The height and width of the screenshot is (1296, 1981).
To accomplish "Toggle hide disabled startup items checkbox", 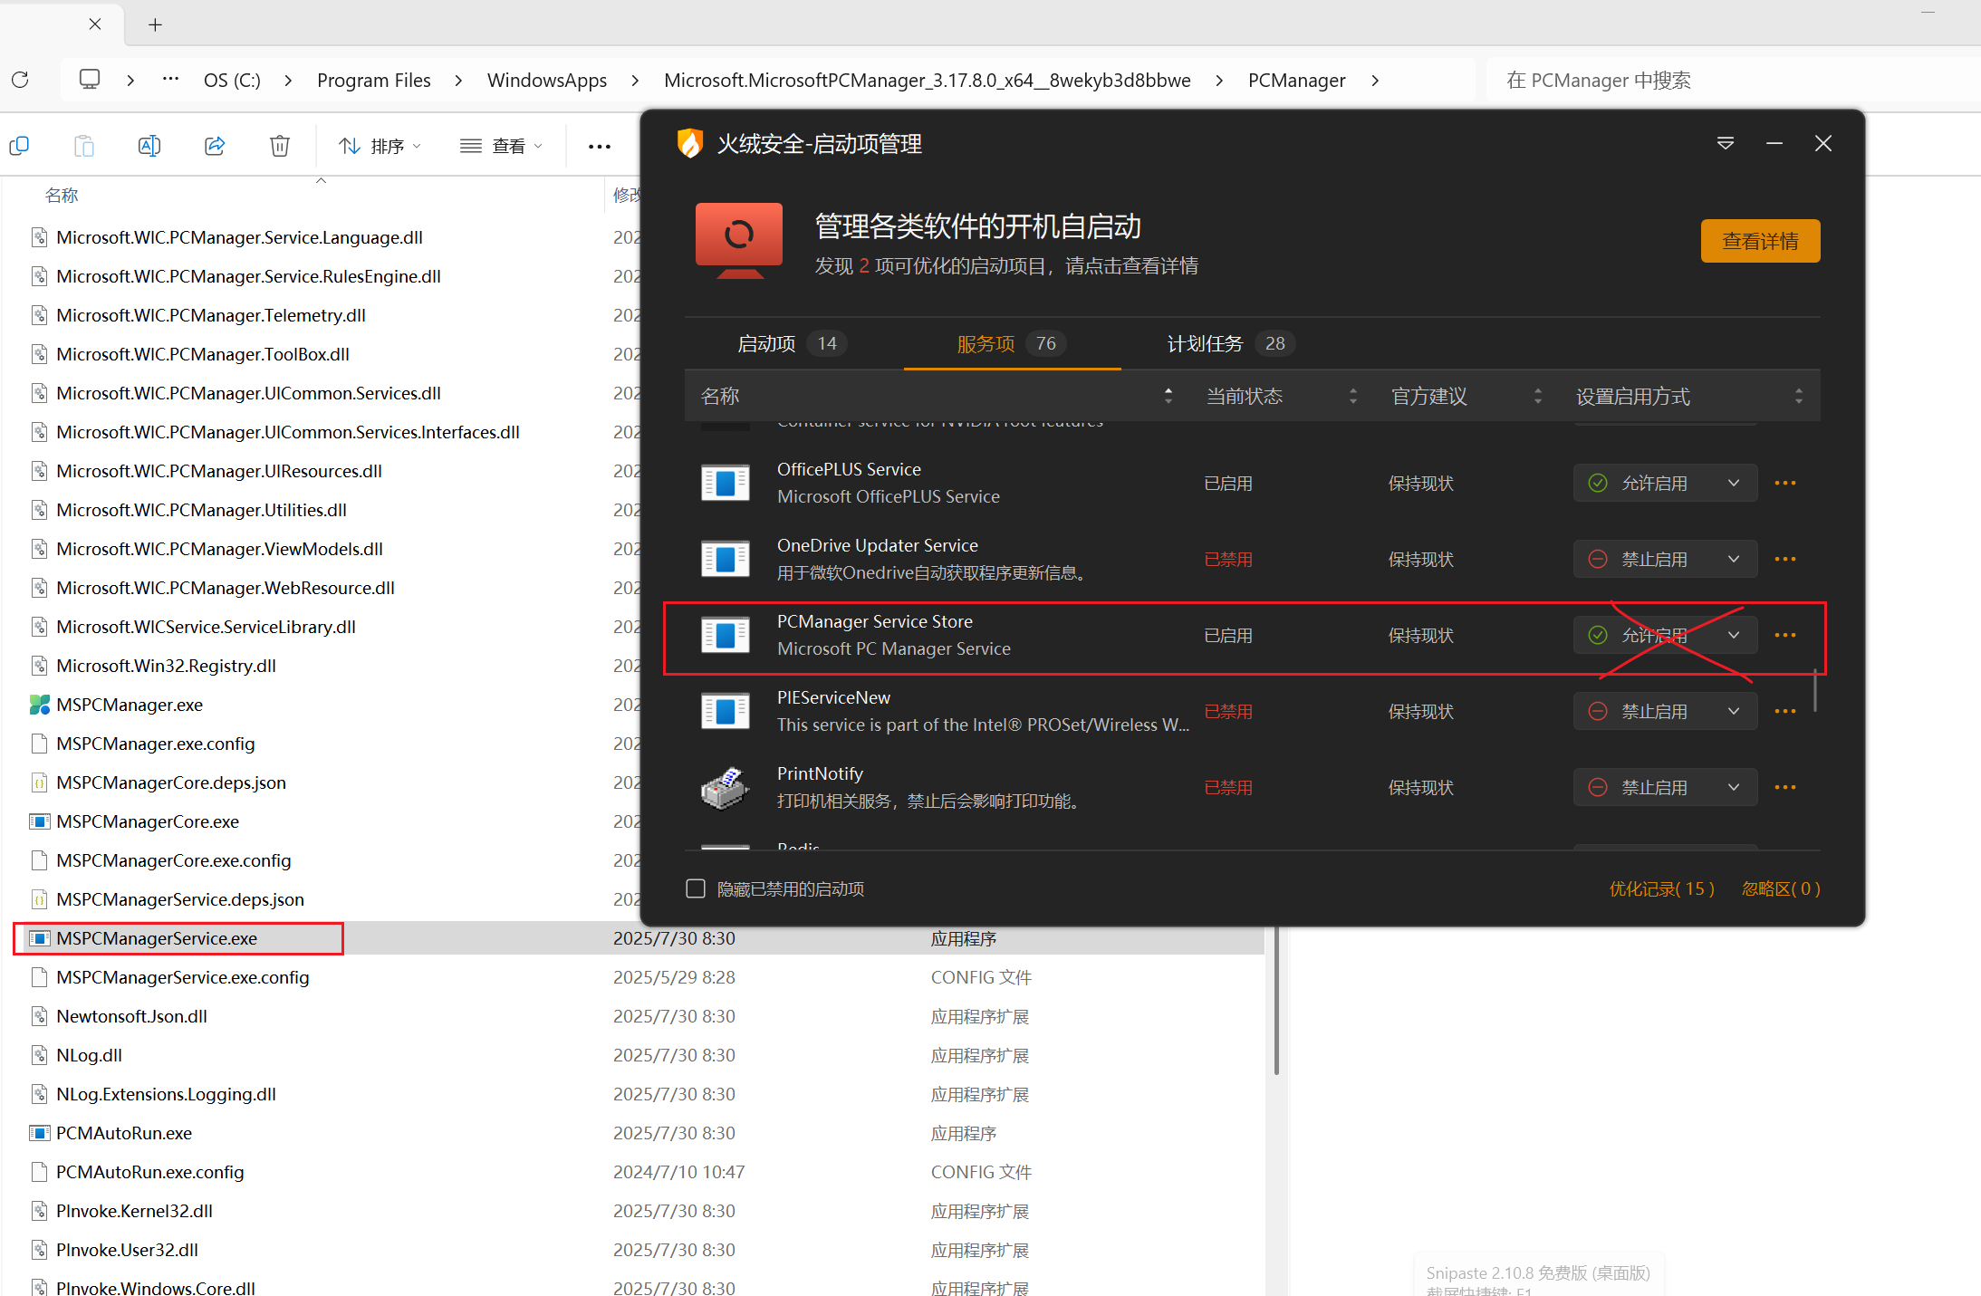I will [x=696, y=888].
